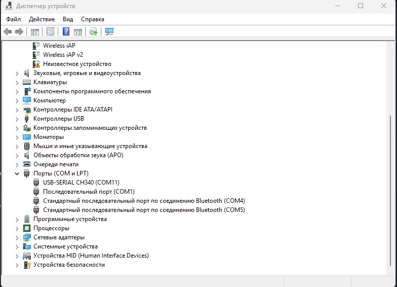Screen dimensions: 397x287
Task: Click the monitor icon beside Компьютер
Action: (x=26, y=100)
